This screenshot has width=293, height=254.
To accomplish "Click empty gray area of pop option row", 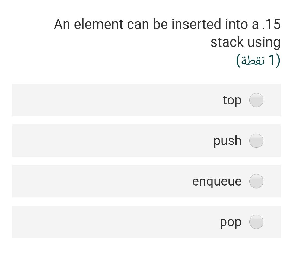I will pos(109,222).
